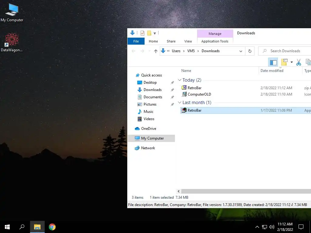Open the notification center icon
The width and height of the screenshot is (311, 233).
(301, 227)
